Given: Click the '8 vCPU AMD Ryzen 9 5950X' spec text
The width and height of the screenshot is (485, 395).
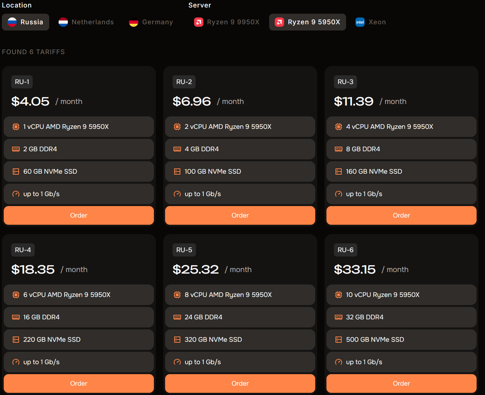Looking at the screenshot, I should 228,295.
